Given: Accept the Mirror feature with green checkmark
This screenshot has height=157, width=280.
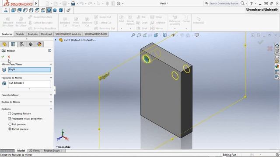Looking at the screenshot, I should (3, 57).
